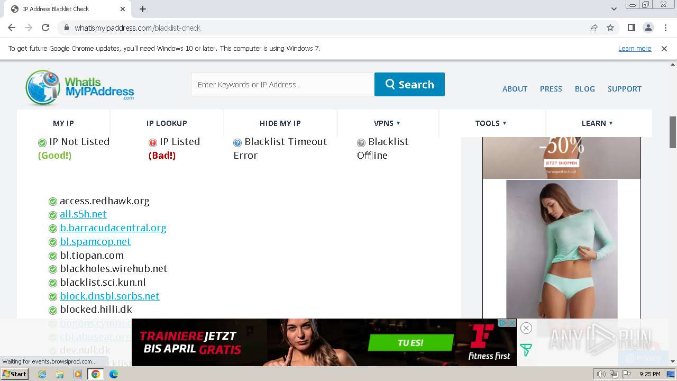Close the IP Address Blacklist Check tab
677x381 pixels.
tap(123, 9)
